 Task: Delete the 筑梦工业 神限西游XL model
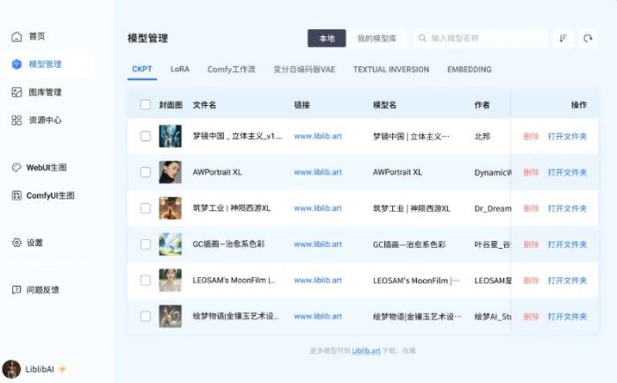click(531, 208)
